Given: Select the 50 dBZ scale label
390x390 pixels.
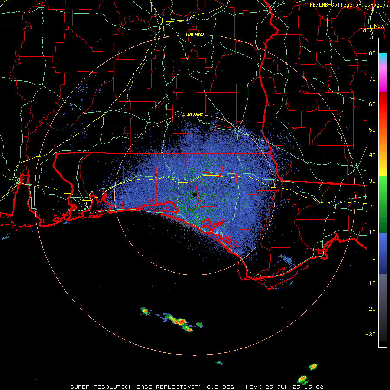Looking at the screenshot, I should point(372,130).
